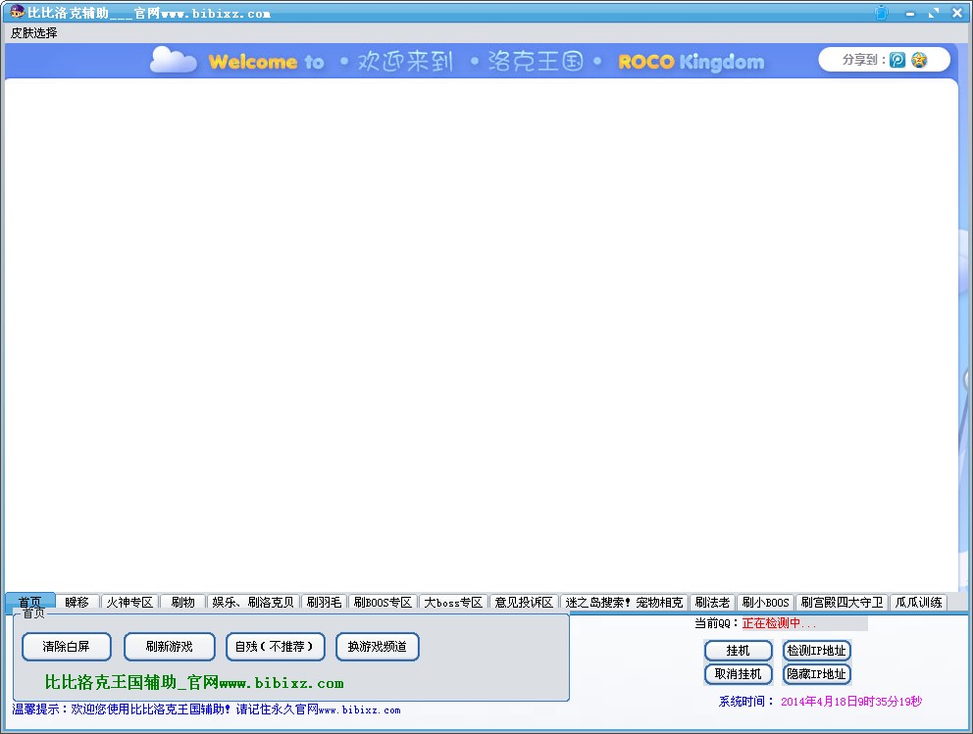This screenshot has width=973, height=734.
Task: Share to Tencent Weibo via blue icon
Action: click(897, 60)
